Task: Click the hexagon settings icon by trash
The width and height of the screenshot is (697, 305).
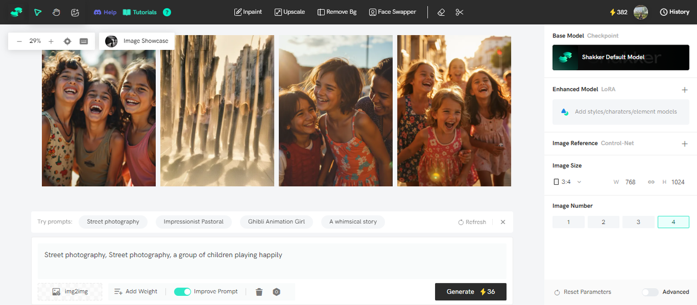Action: [x=277, y=292]
